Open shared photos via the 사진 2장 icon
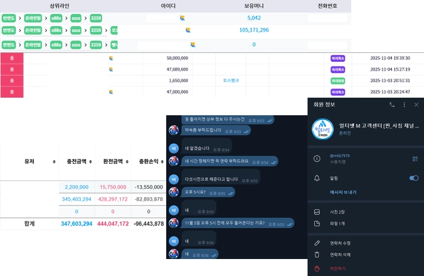 pos(317,212)
